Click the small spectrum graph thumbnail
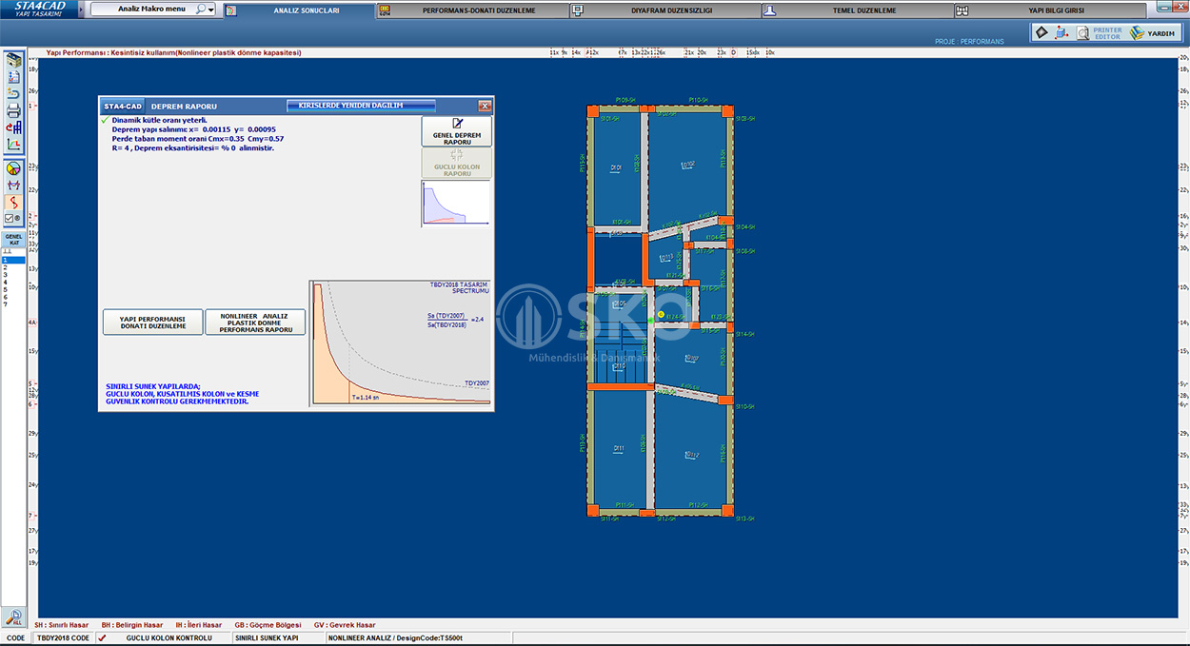1190x646 pixels. 456,204
